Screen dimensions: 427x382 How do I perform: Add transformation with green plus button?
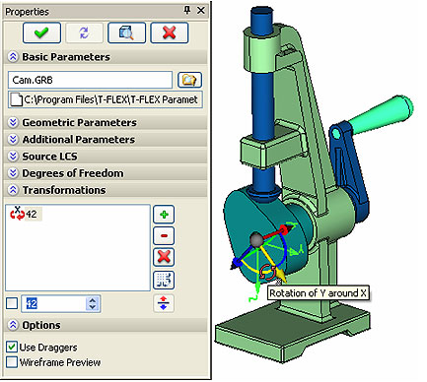click(164, 215)
